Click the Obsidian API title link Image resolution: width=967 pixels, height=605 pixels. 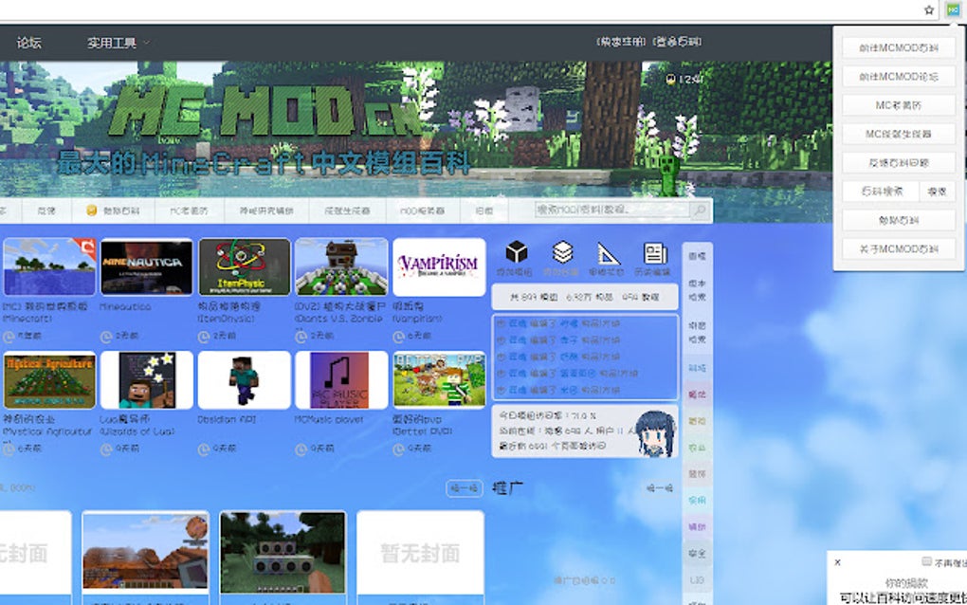click(227, 419)
